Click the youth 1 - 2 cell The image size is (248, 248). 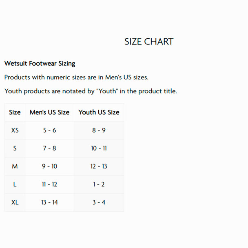click(x=99, y=184)
